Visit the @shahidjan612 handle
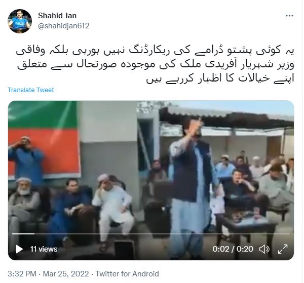 (63, 26)
